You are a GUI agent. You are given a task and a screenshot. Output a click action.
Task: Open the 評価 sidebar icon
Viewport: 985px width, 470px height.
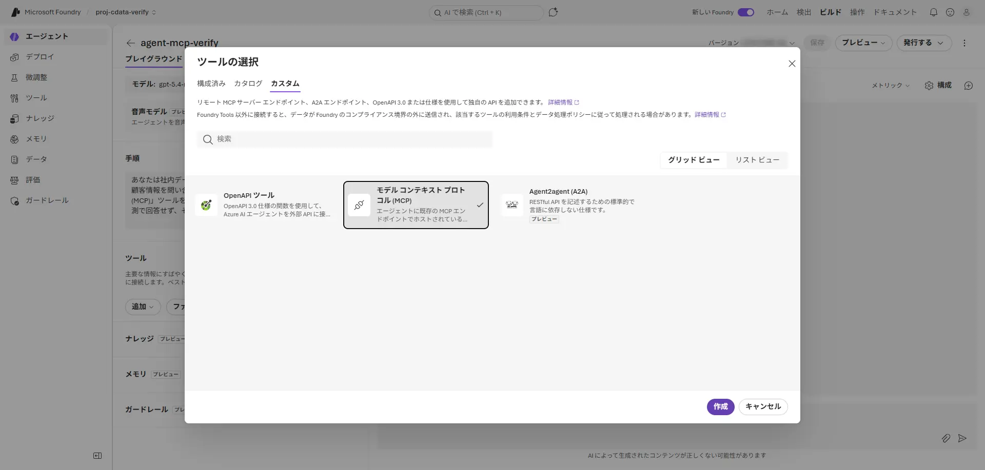[x=14, y=180]
